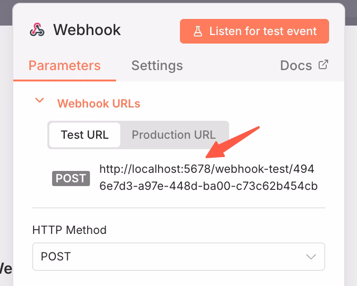Open the Docs link
Screen dimensions: 357x286
click(296, 65)
